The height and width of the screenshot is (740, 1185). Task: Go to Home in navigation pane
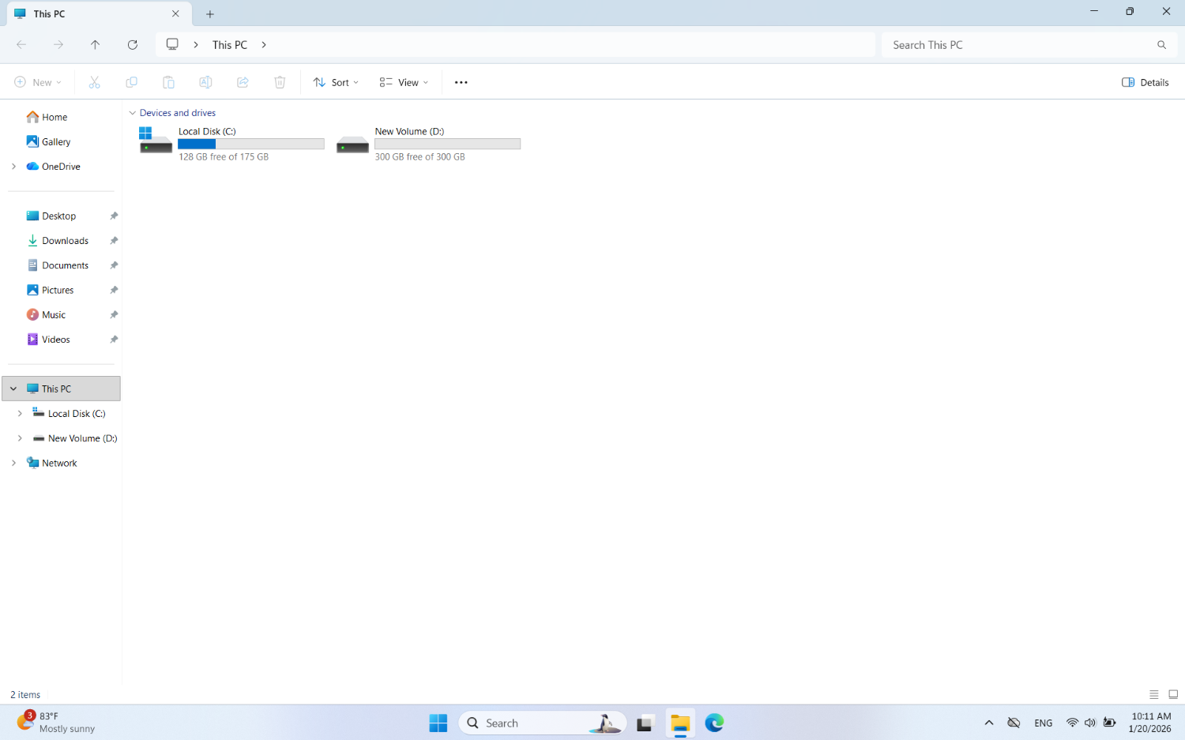54,117
